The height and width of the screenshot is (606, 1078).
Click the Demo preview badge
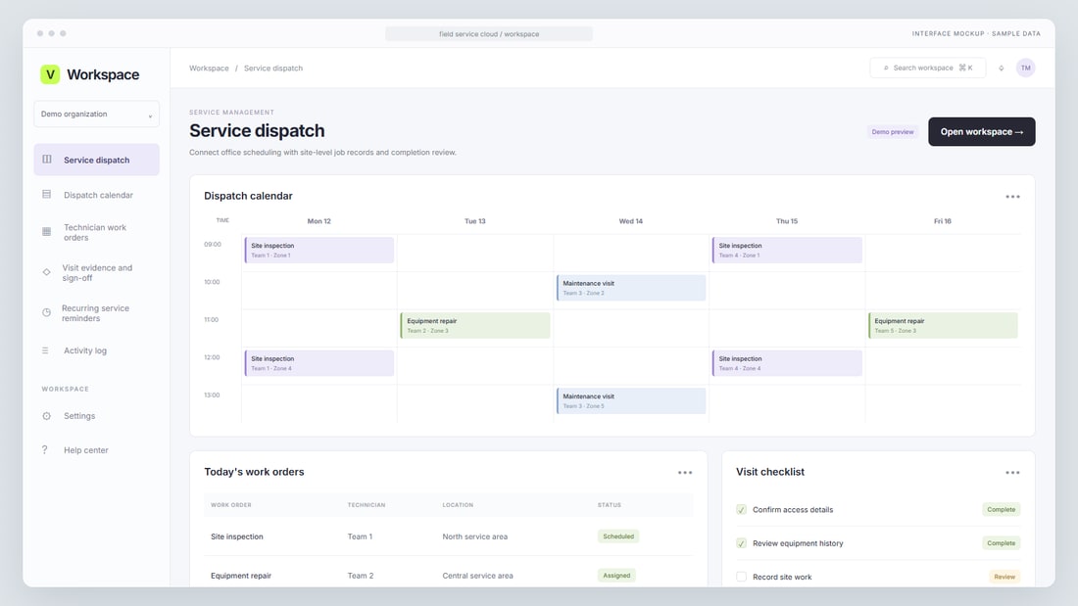(893, 132)
